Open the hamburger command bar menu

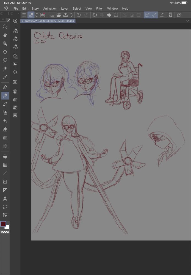tap(24, 15)
